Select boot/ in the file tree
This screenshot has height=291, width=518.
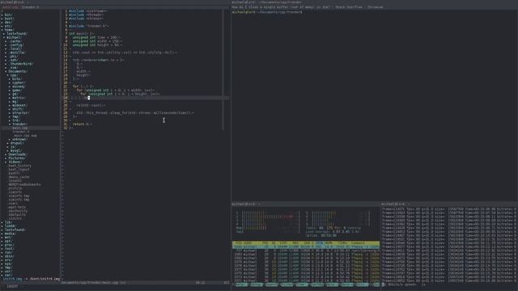pyautogui.click(x=9, y=19)
